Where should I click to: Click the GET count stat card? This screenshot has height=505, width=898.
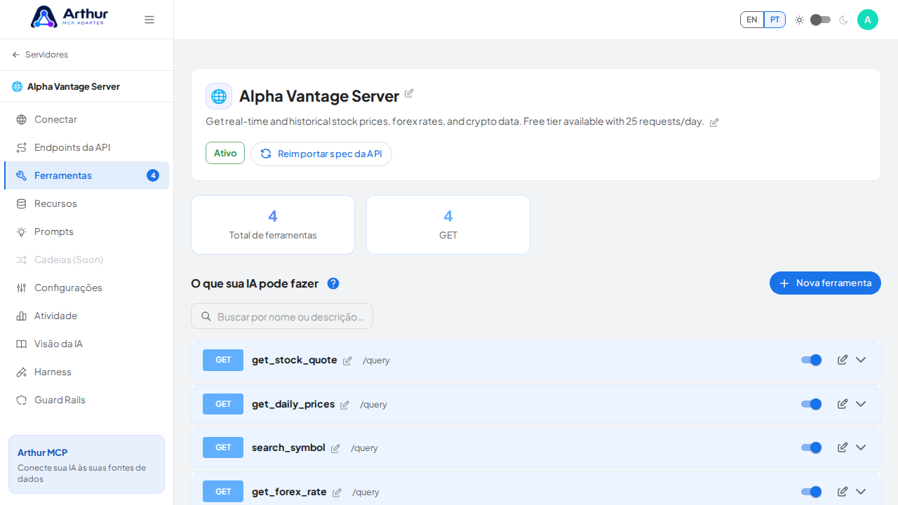click(x=448, y=224)
